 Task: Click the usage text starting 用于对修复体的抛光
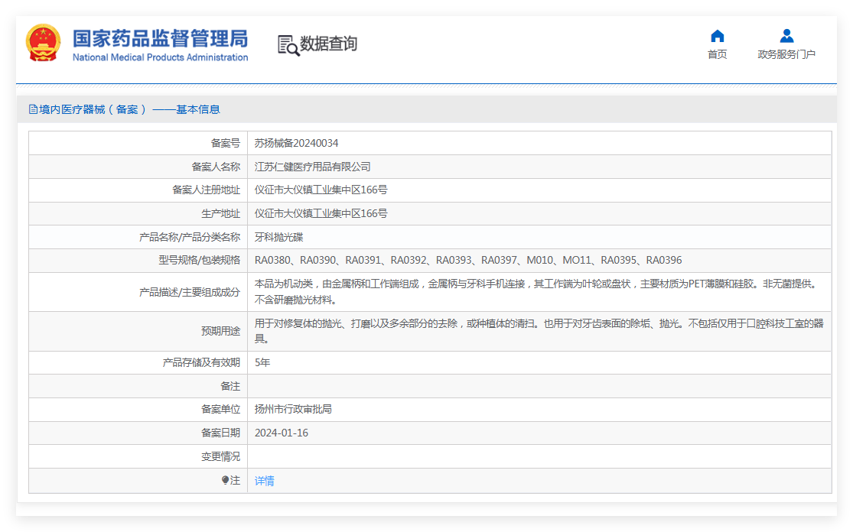(539, 331)
